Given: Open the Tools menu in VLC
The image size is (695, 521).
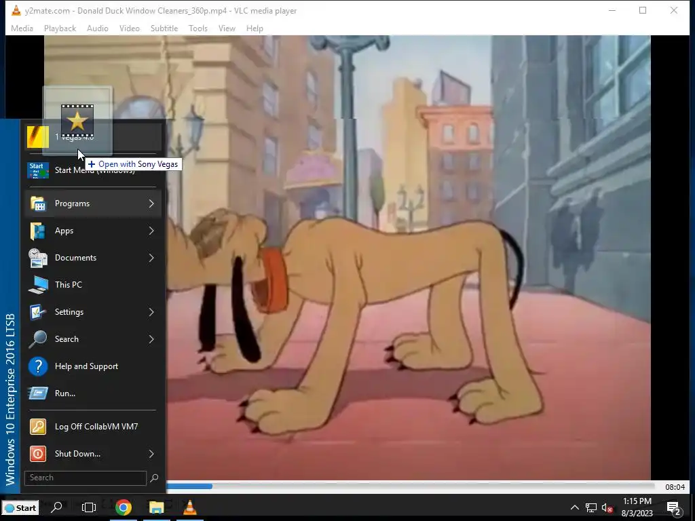Looking at the screenshot, I should tap(198, 28).
